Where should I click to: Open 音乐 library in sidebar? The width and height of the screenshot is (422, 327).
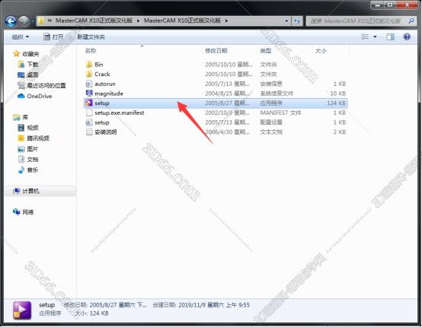28,170
